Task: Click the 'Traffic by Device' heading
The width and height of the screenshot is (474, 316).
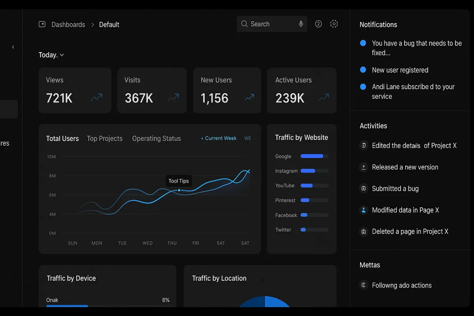Action: click(x=71, y=278)
